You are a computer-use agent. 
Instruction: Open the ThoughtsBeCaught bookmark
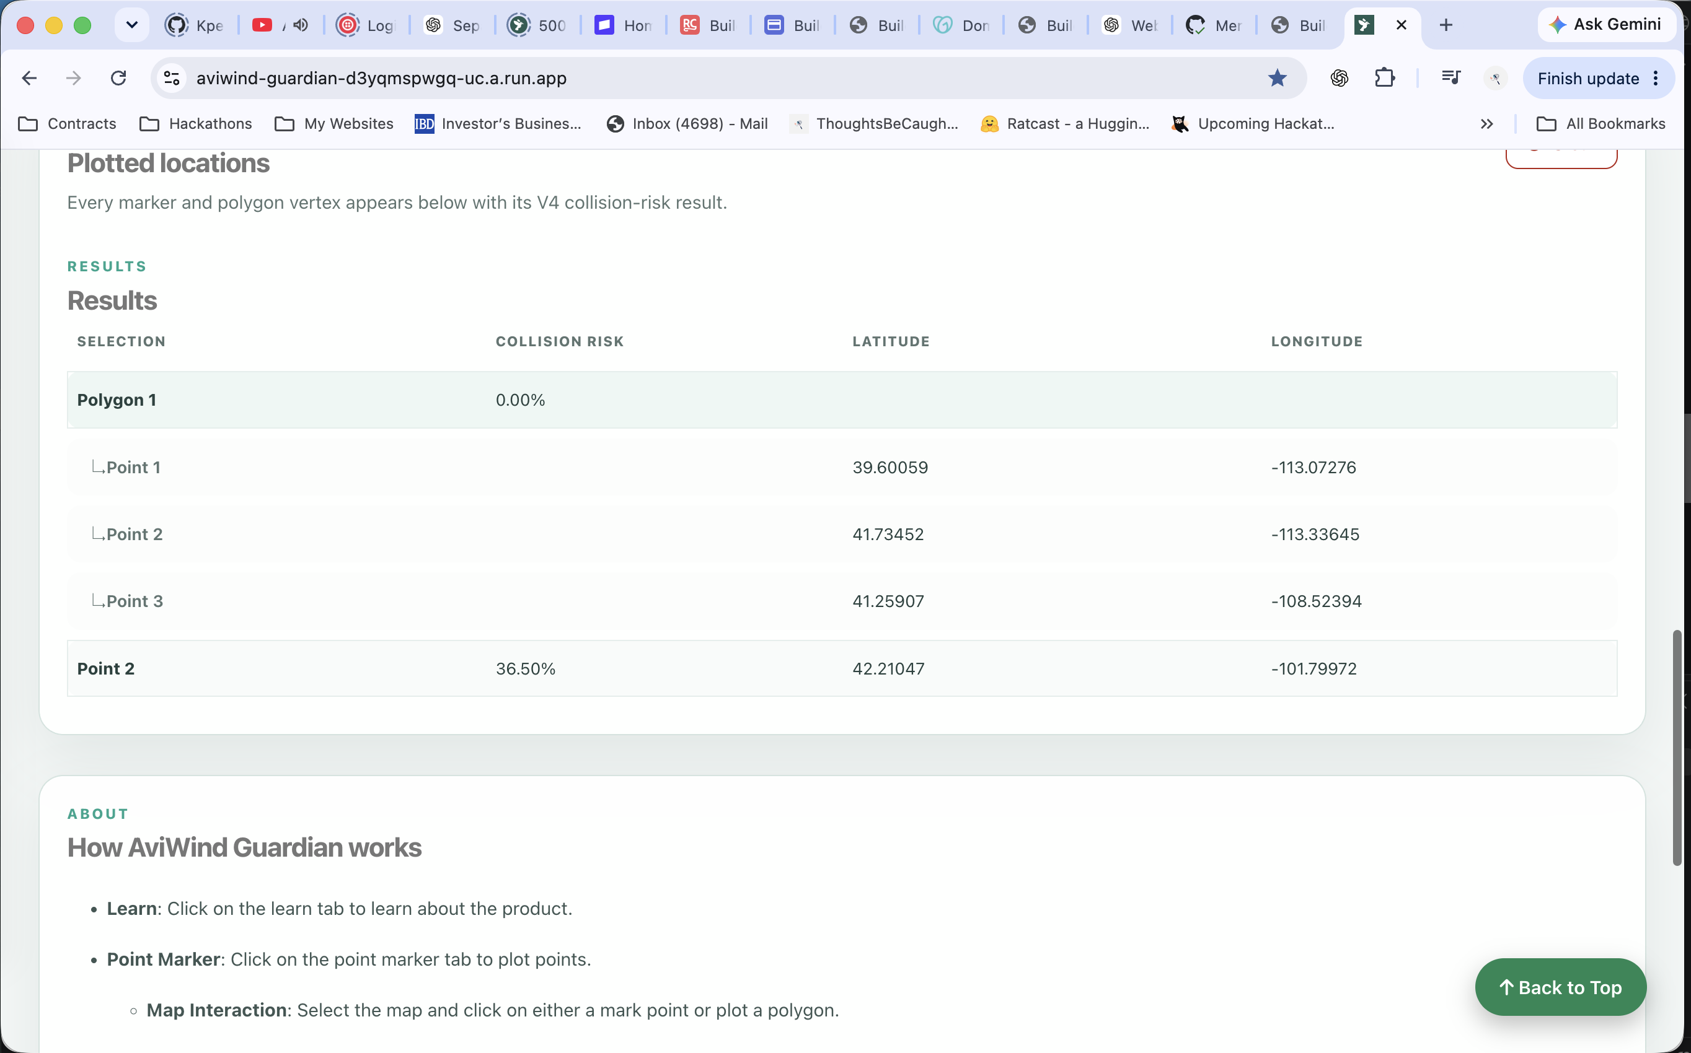pyautogui.click(x=875, y=124)
